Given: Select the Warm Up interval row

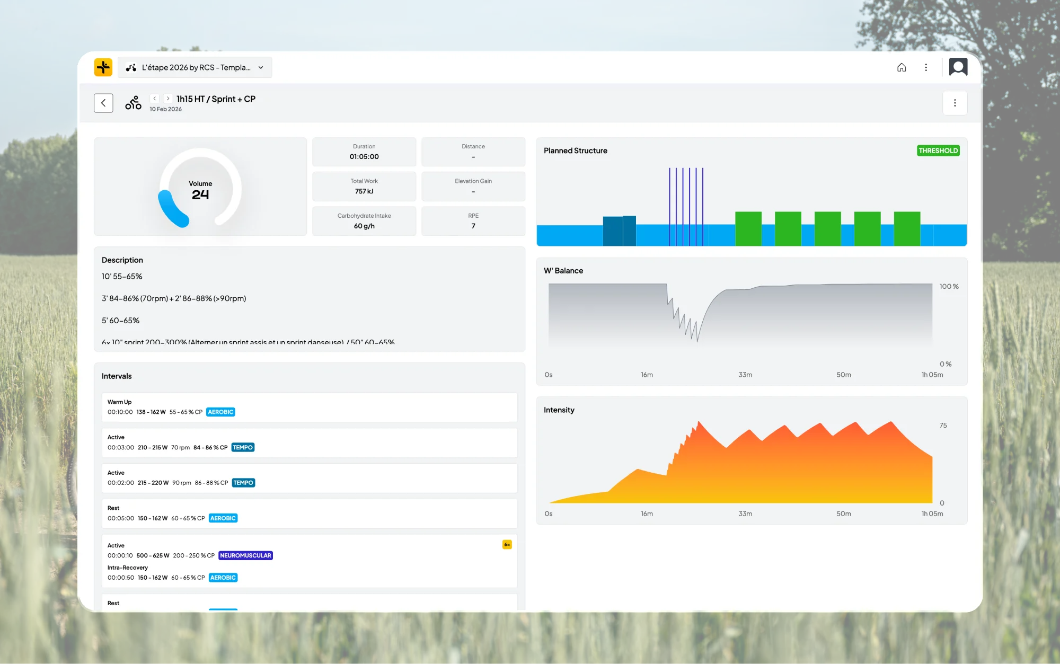Looking at the screenshot, I should coord(309,407).
